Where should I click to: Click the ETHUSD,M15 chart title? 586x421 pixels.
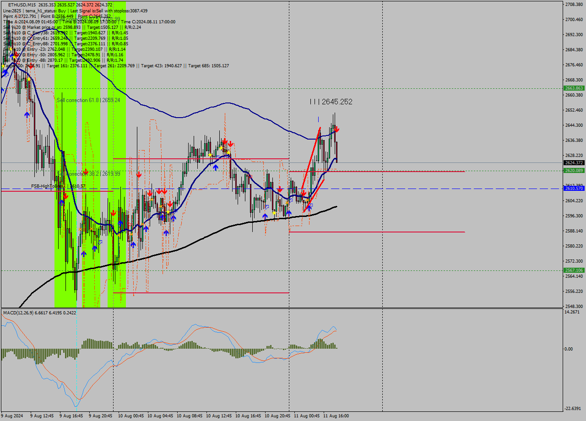pyautogui.click(x=22, y=5)
